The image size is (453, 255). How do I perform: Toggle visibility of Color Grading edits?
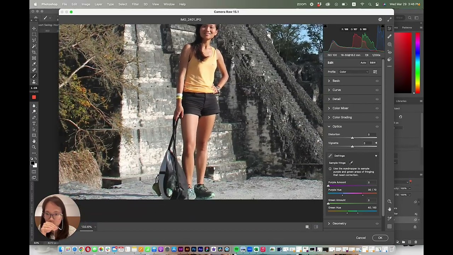(377, 117)
